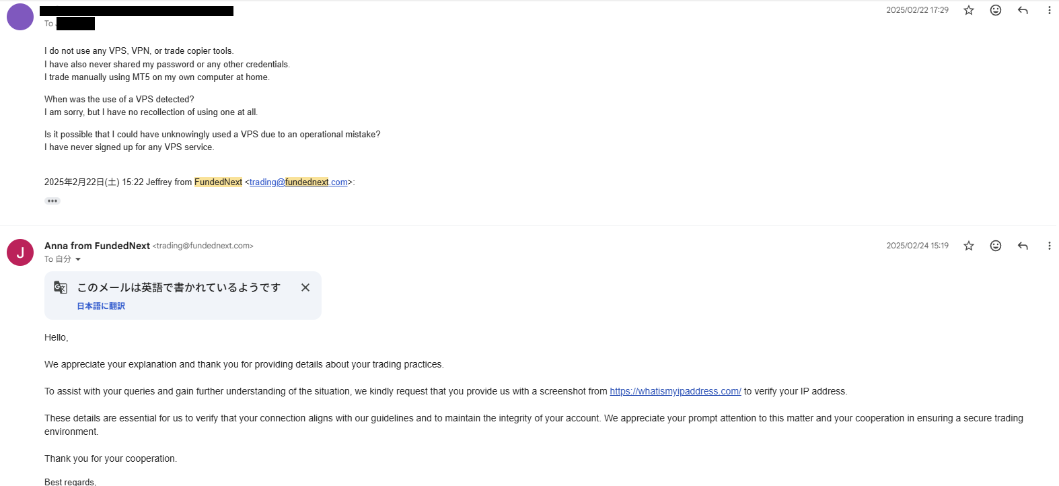
Task: Show recipient details dropdown next to 自分
Action: click(78, 259)
